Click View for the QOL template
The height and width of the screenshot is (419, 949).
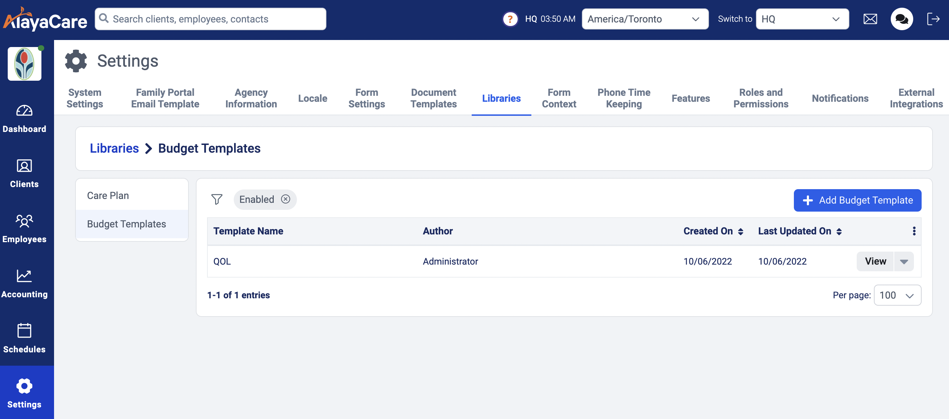click(x=875, y=262)
